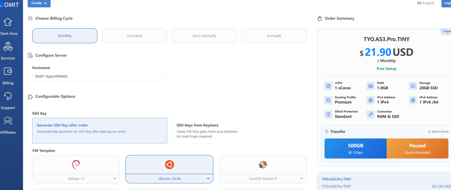Open the Create dropdown menu
The width and height of the screenshot is (451, 190).
(x=39, y=3)
